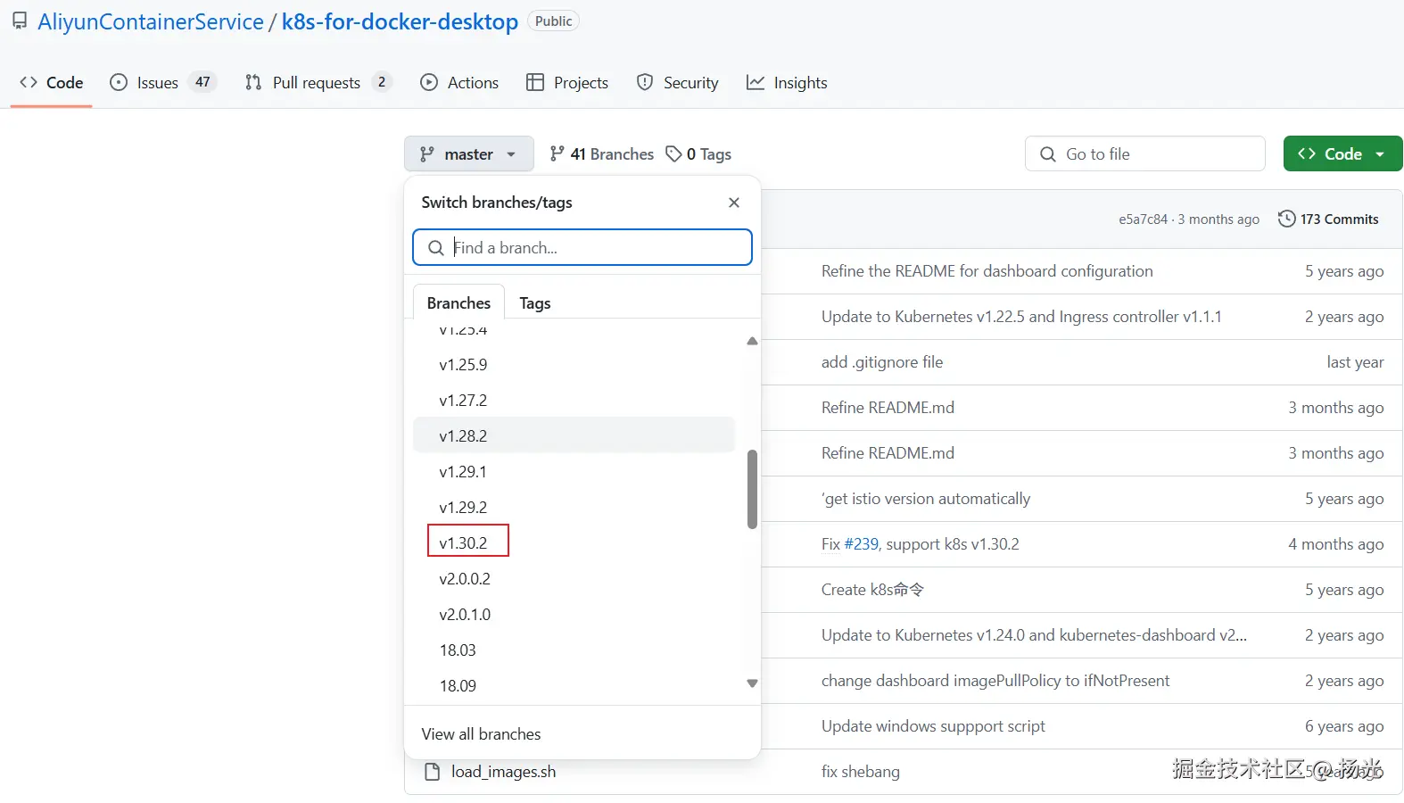Open the load_images.sh file
Screen dimensions: 1404x803
tap(503, 772)
